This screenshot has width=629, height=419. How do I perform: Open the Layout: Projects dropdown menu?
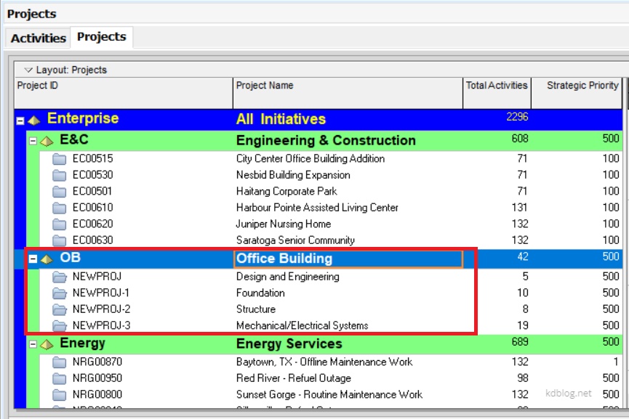pyautogui.click(x=28, y=70)
